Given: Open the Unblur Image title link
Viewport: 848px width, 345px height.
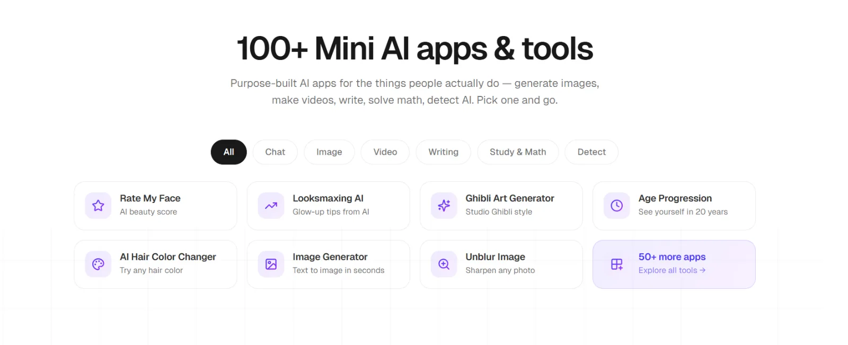Looking at the screenshot, I should (495, 257).
